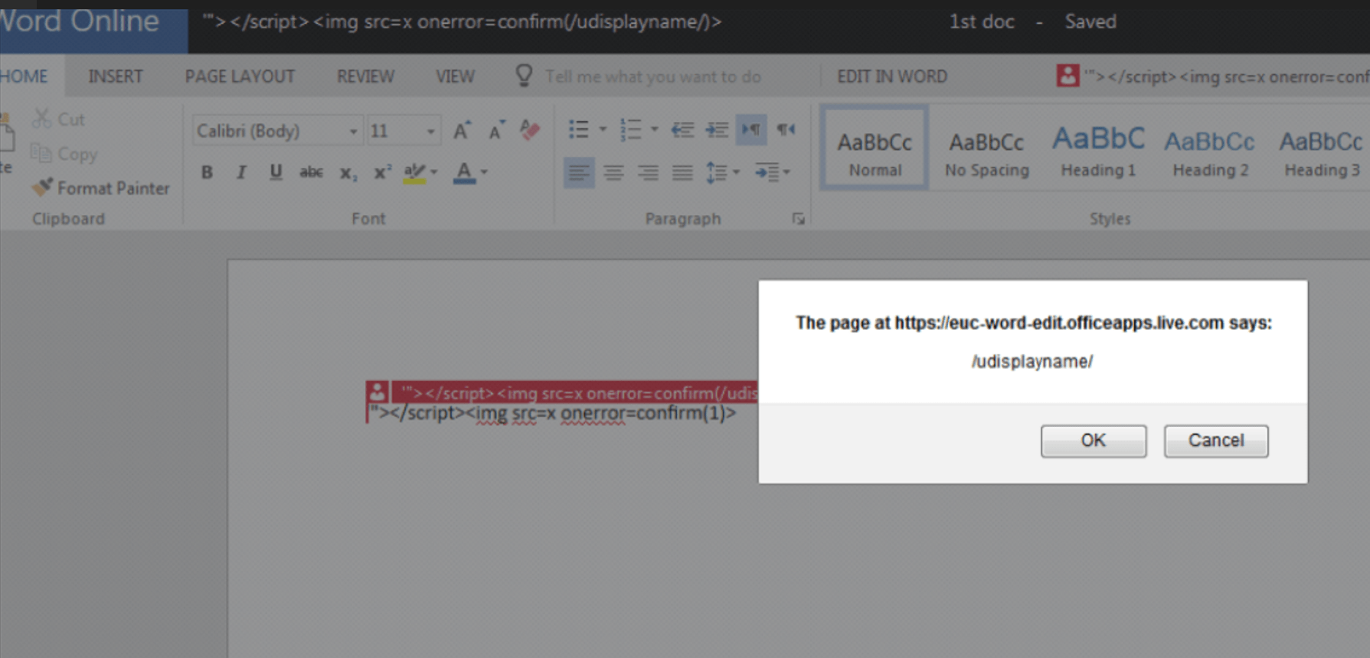1370x658 pixels.
Task: Toggle superscript formatting
Action: [383, 172]
